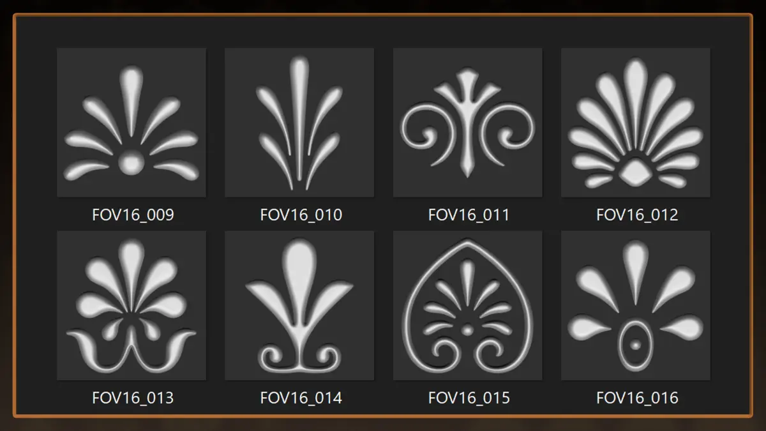Click the FOV16_014 label text
The image size is (766, 431).
(301, 398)
